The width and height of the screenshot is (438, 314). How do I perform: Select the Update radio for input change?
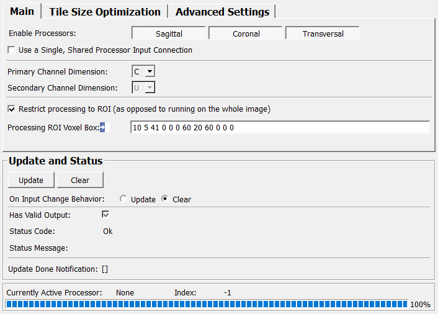point(123,199)
